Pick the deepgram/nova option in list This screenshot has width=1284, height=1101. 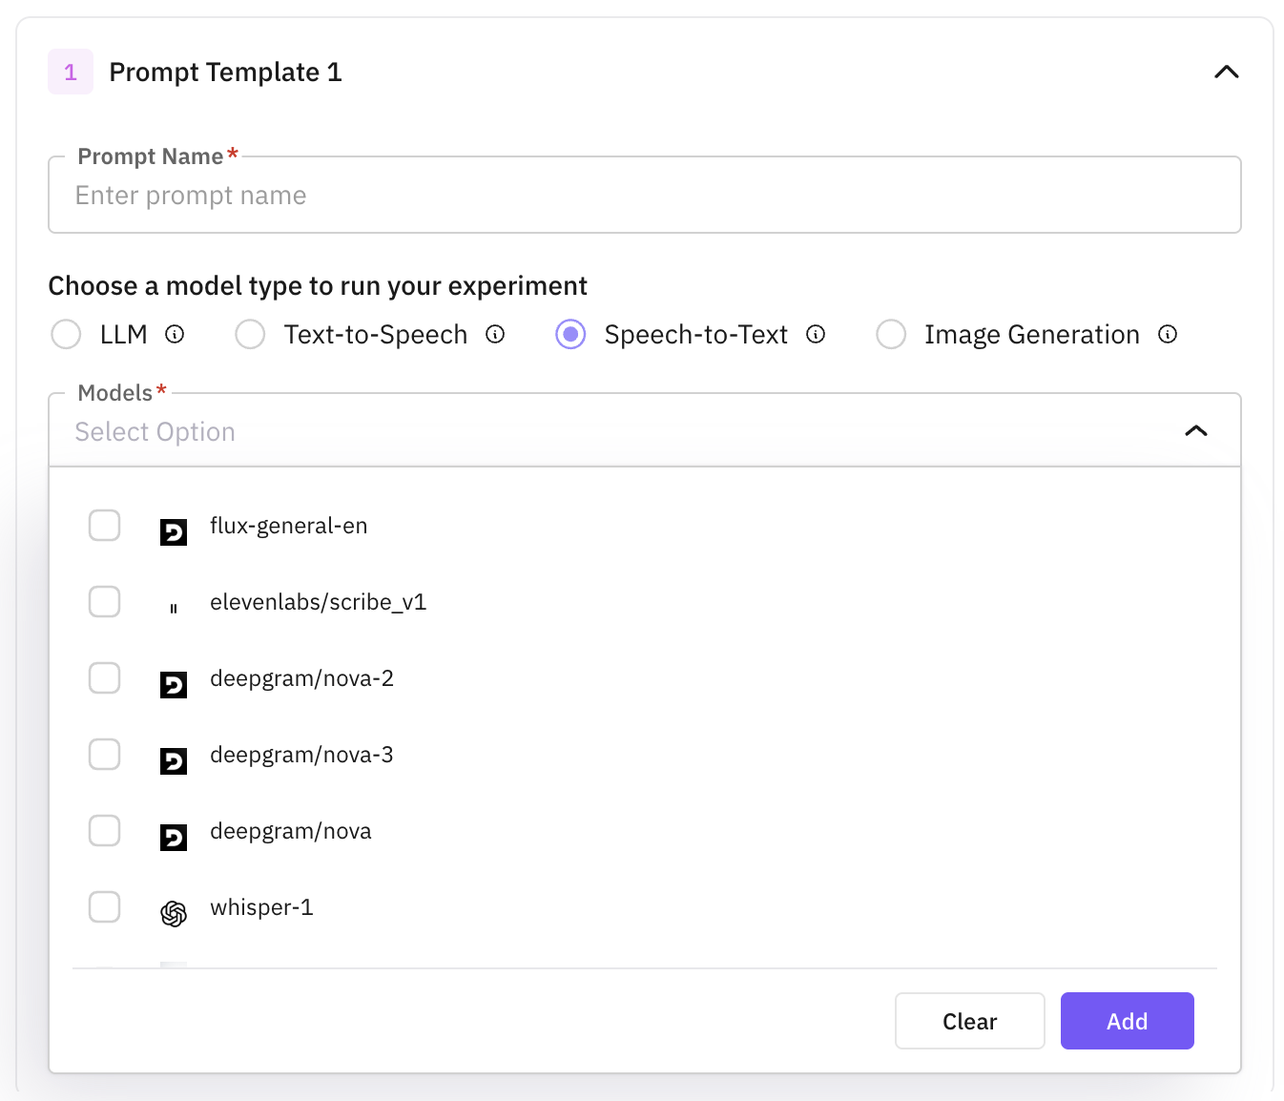pyautogui.click(x=291, y=831)
